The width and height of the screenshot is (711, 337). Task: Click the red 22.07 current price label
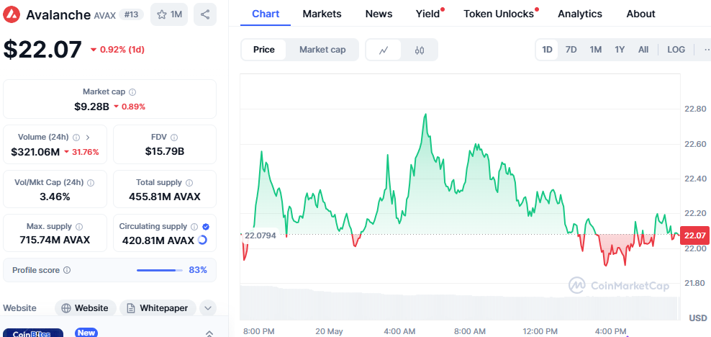(695, 235)
